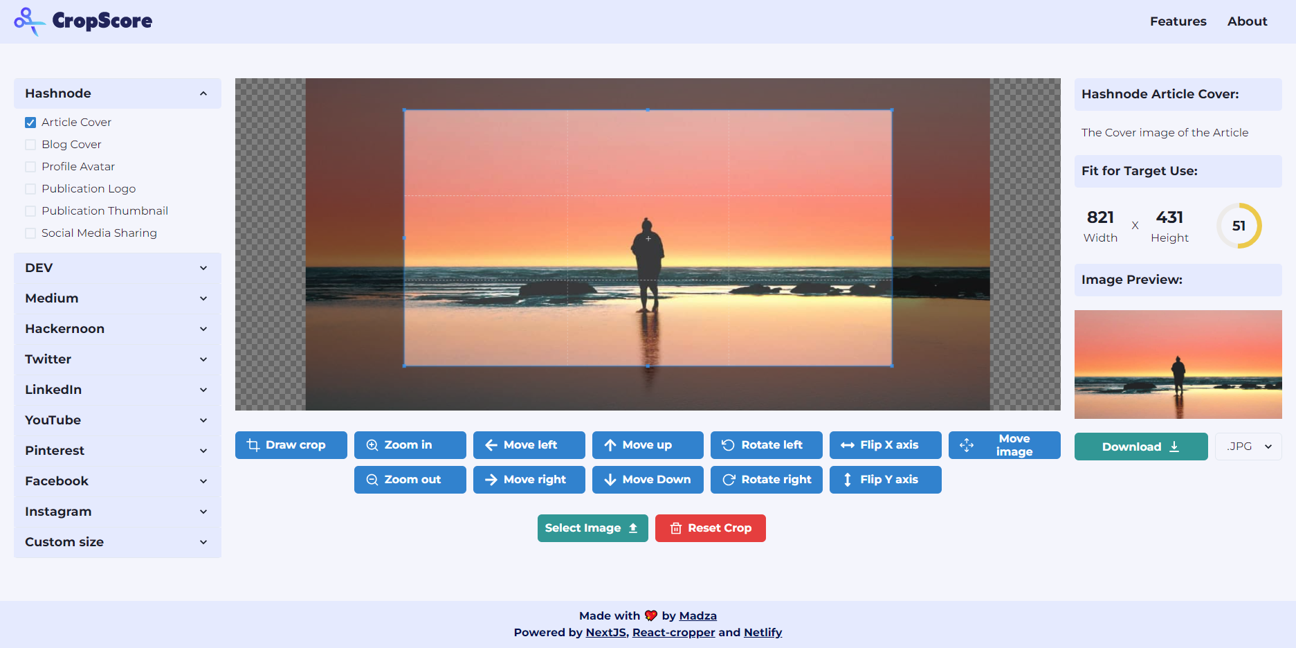Click the crop box center crosshair
The width and height of the screenshot is (1296, 648).
point(648,238)
